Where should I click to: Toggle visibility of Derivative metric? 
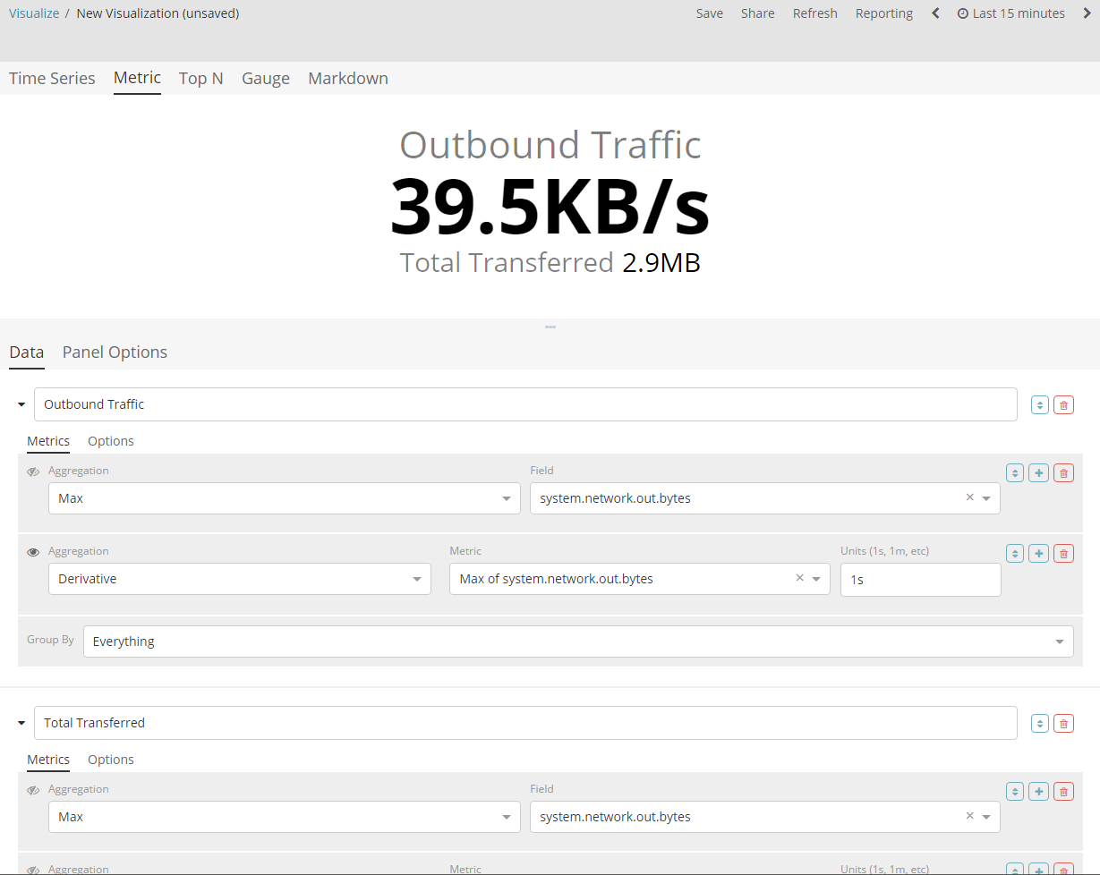tap(33, 552)
